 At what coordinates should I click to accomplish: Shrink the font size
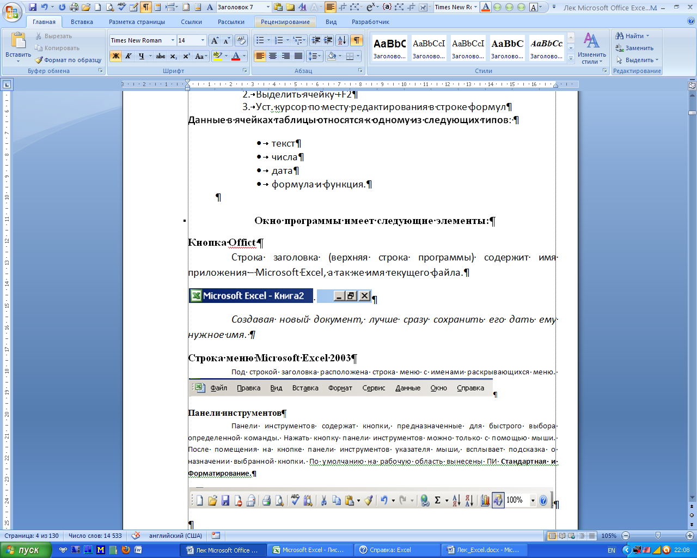tap(227, 40)
